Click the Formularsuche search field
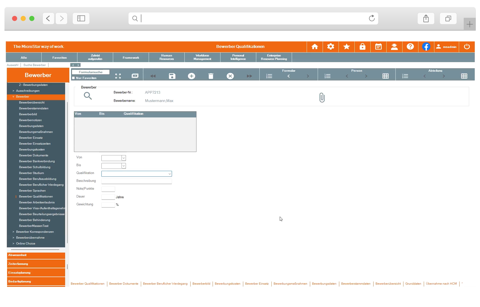Screen dimensions: 480x307 (x=91, y=72)
